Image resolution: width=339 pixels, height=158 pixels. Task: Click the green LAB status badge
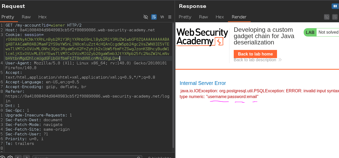pyautogui.click(x=310, y=32)
